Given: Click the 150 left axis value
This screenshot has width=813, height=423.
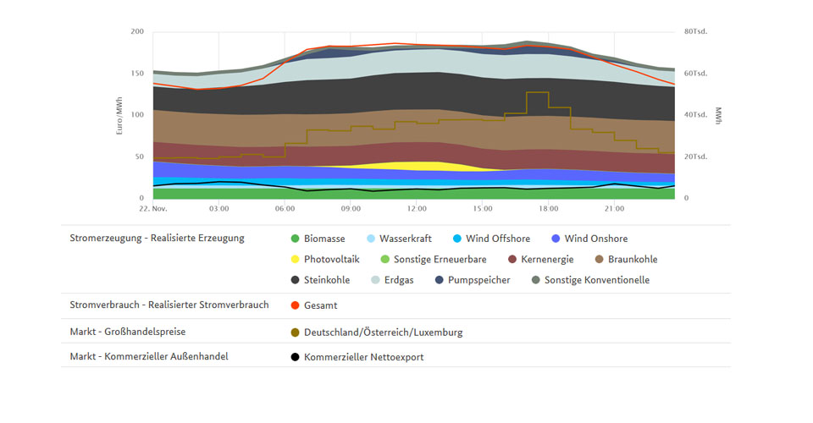Looking at the screenshot, I should (137, 74).
